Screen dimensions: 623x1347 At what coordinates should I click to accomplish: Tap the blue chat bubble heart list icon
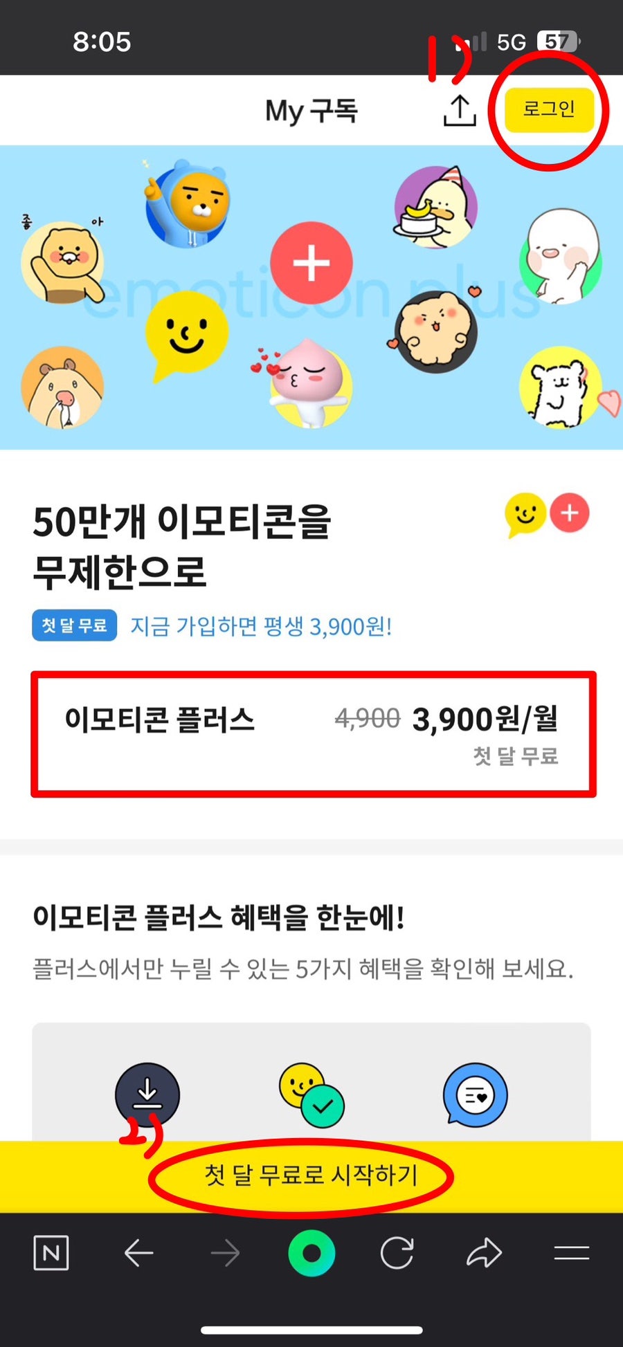[476, 1094]
